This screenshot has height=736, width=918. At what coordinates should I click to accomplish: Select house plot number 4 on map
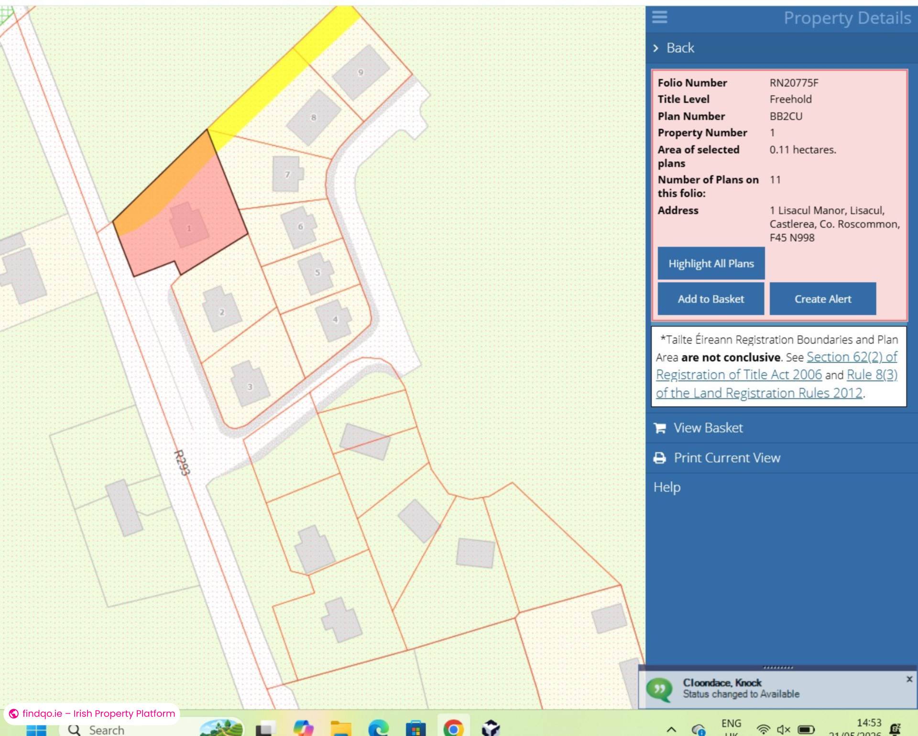pos(335,319)
